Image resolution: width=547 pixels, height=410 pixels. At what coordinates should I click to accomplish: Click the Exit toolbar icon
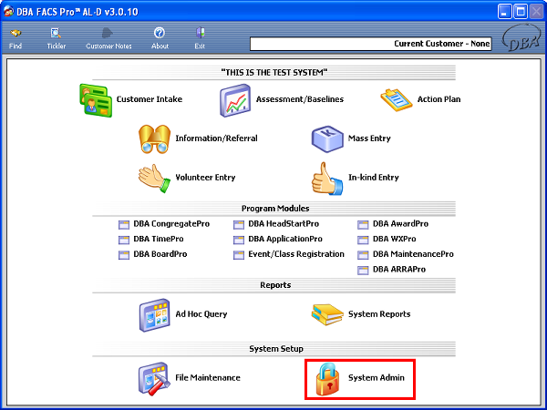(x=200, y=38)
